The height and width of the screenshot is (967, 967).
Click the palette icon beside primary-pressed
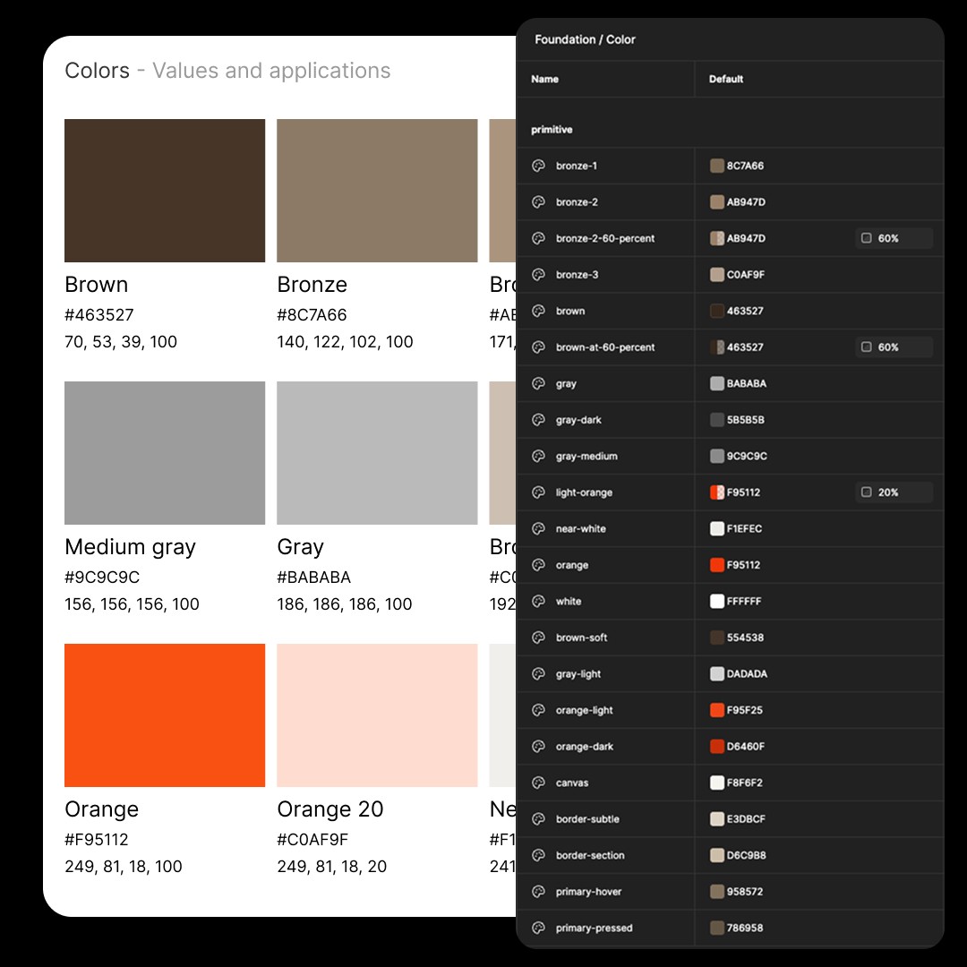coord(538,928)
